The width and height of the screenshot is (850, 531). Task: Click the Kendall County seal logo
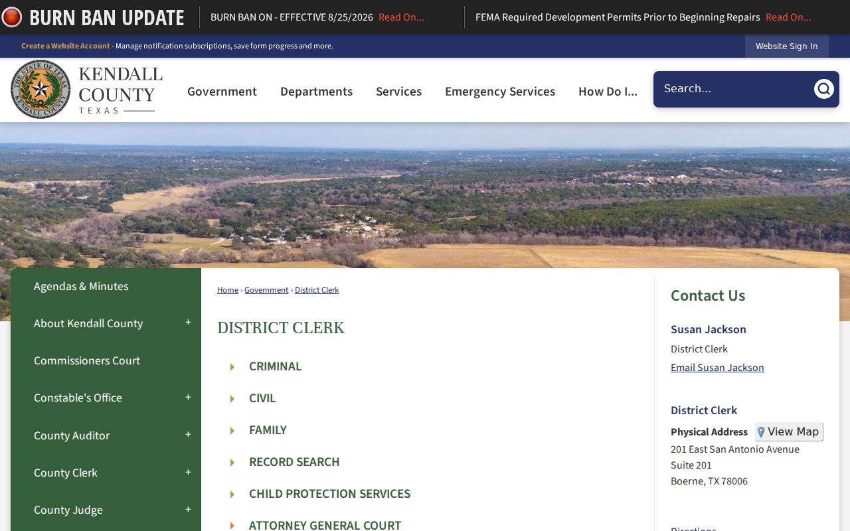tap(41, 89)
